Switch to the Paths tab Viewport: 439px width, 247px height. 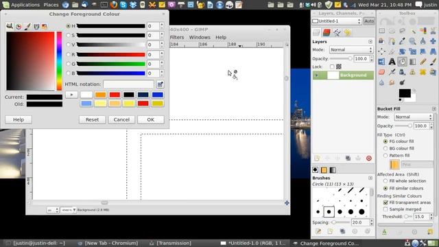click(337, 32)
